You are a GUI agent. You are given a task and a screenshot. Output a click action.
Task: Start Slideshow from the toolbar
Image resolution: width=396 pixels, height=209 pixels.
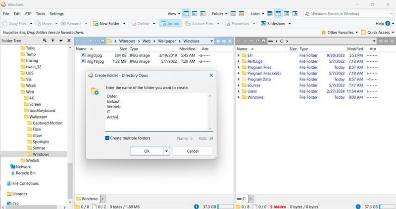(x=273, y=23)
